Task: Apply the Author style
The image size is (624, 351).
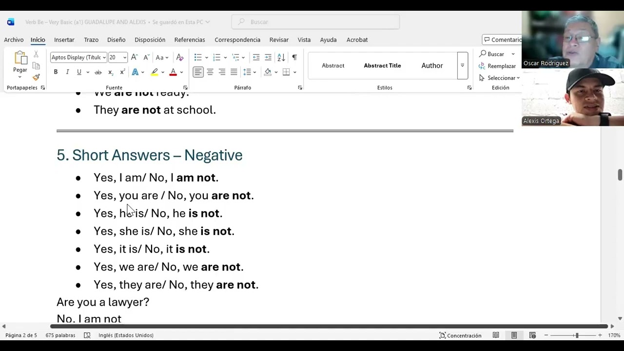Action: click(x=432, y=65)
